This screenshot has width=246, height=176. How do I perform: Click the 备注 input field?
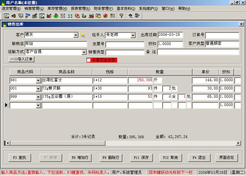[198, 52]
